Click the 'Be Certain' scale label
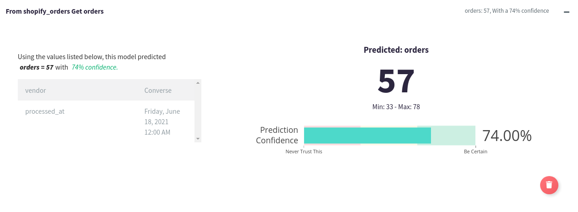Screen dimensions: 578x212 click(x=475, y=151)
